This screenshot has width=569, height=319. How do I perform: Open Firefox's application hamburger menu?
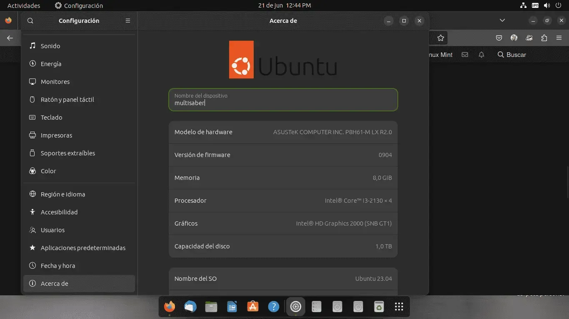click(559, 38)
